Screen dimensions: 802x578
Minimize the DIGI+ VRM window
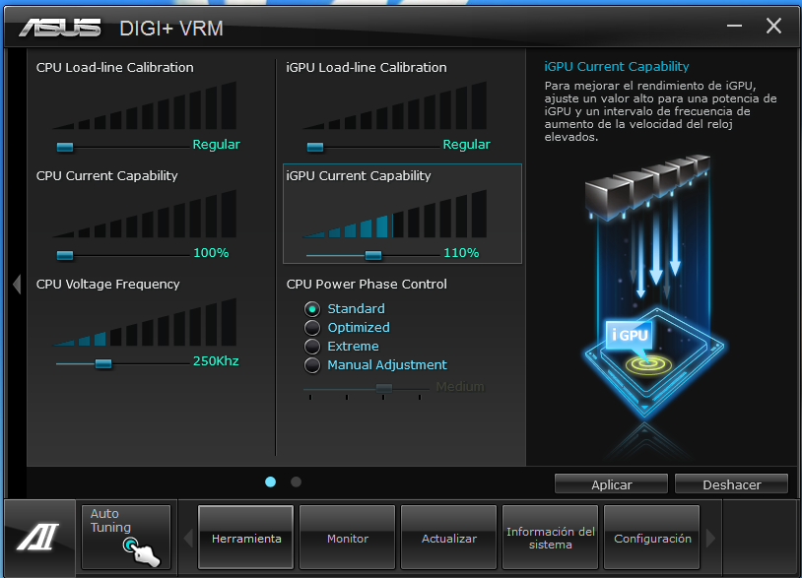pyautogui.click(x=734, y=26)
